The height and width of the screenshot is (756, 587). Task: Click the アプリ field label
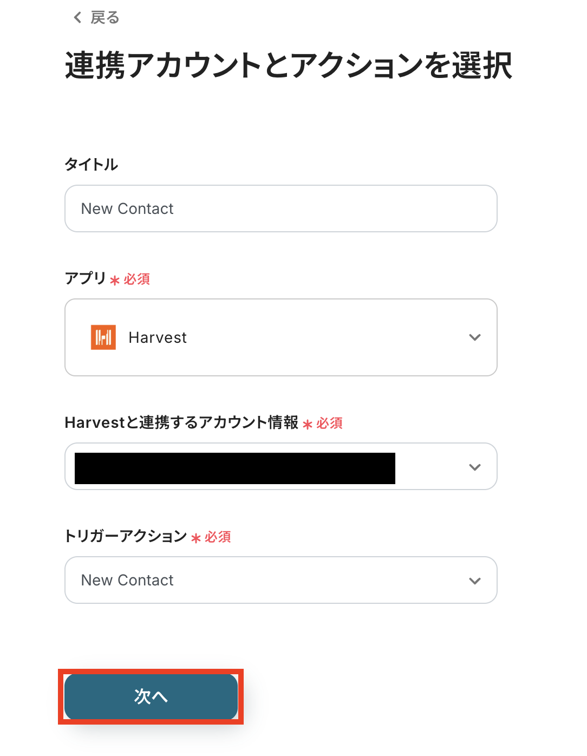click(x=86, y=278)
